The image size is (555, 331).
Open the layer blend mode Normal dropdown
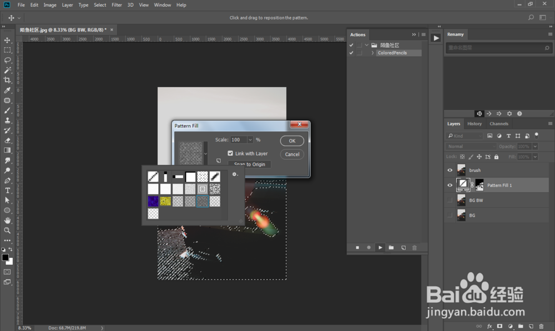pyautogui.click(x=471, y=146)
